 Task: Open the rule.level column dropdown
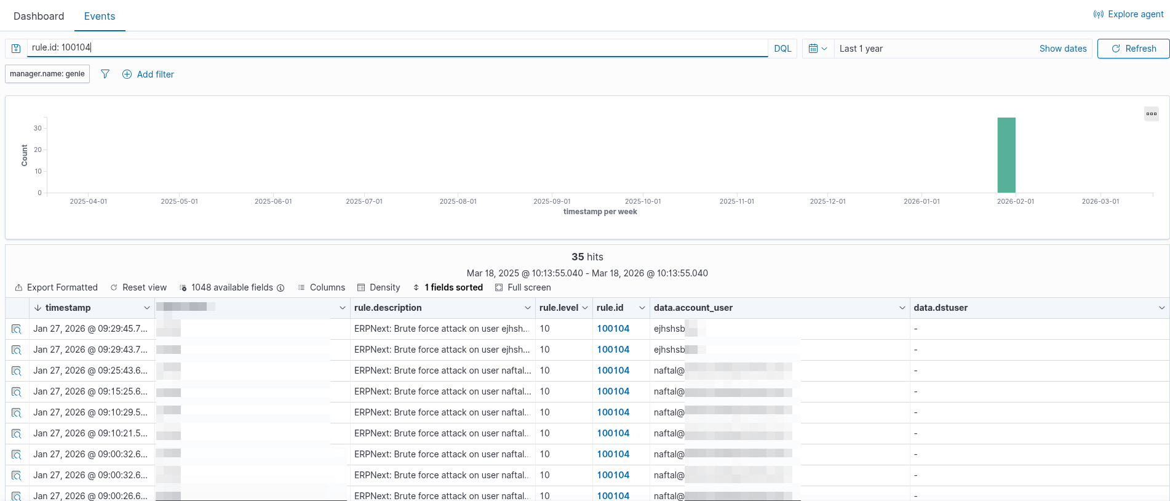pyautogui.click(x=584, y=308)
